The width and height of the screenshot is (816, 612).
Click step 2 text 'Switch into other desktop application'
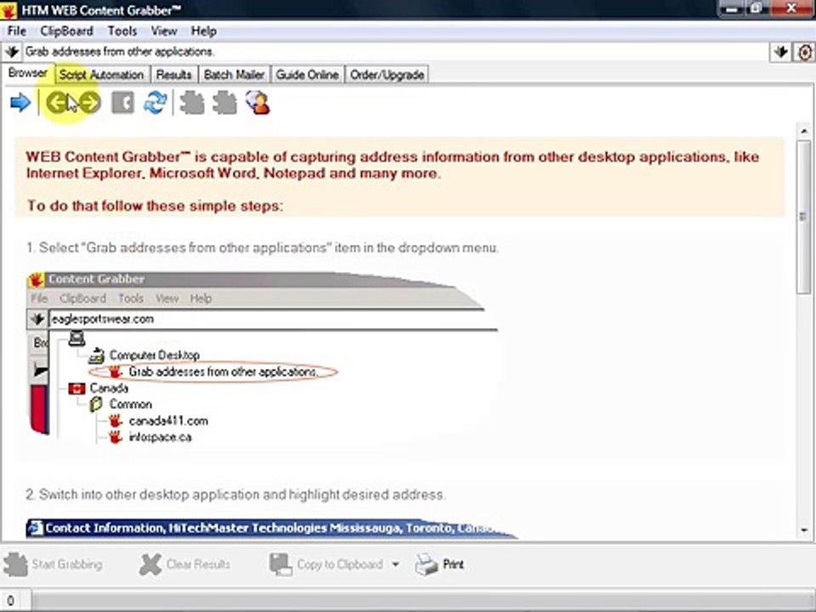[235, 495]
